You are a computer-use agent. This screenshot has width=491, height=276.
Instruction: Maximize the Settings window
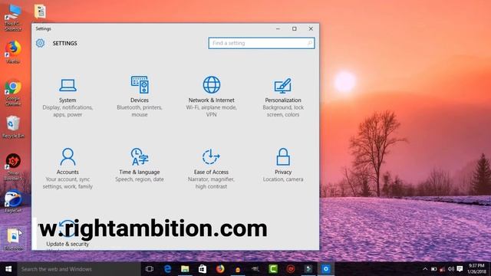click(295, 28)
